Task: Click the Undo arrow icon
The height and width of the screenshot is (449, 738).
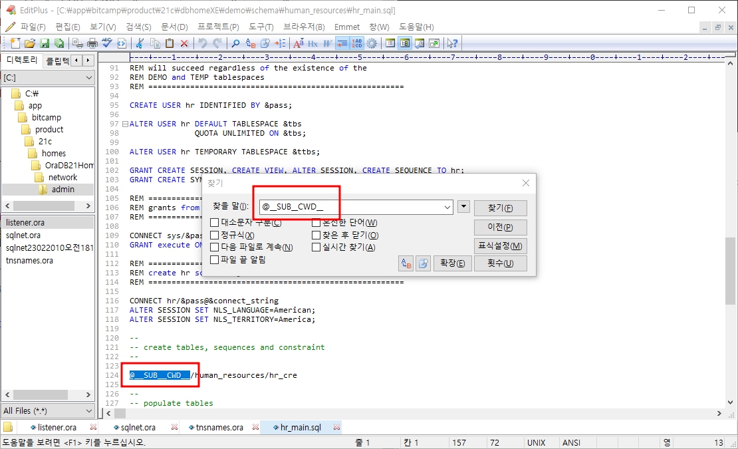Action: tap(202, 43)
